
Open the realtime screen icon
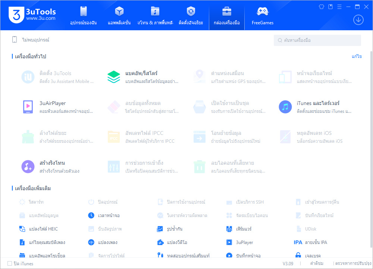point(285,77)
